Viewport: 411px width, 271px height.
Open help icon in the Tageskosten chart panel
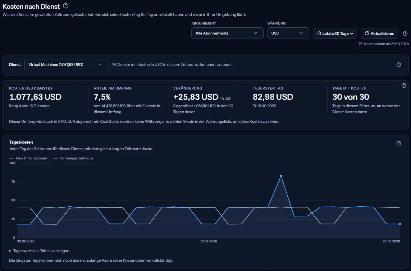pos(399,143)
